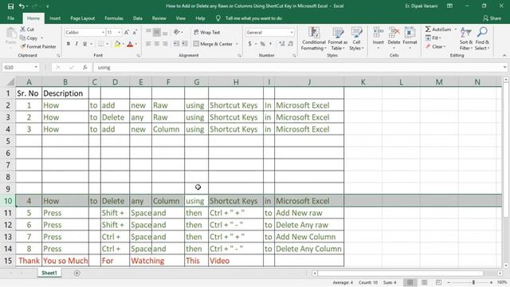Click the Share button
Screen dimensions: 510x287
click(492, 18)
